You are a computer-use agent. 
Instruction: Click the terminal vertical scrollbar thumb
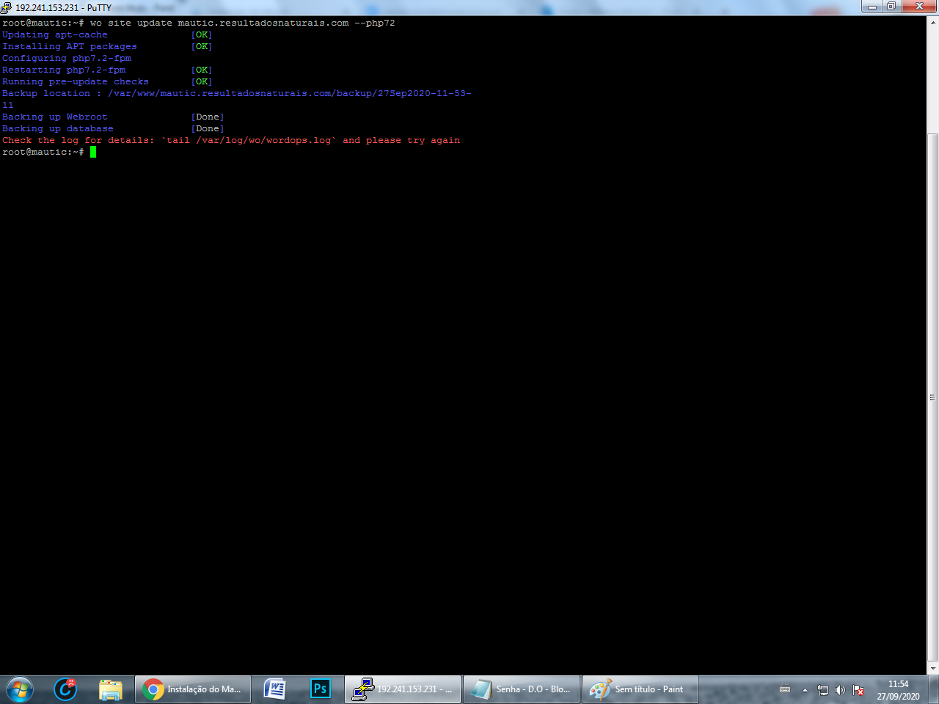(932, 397)
